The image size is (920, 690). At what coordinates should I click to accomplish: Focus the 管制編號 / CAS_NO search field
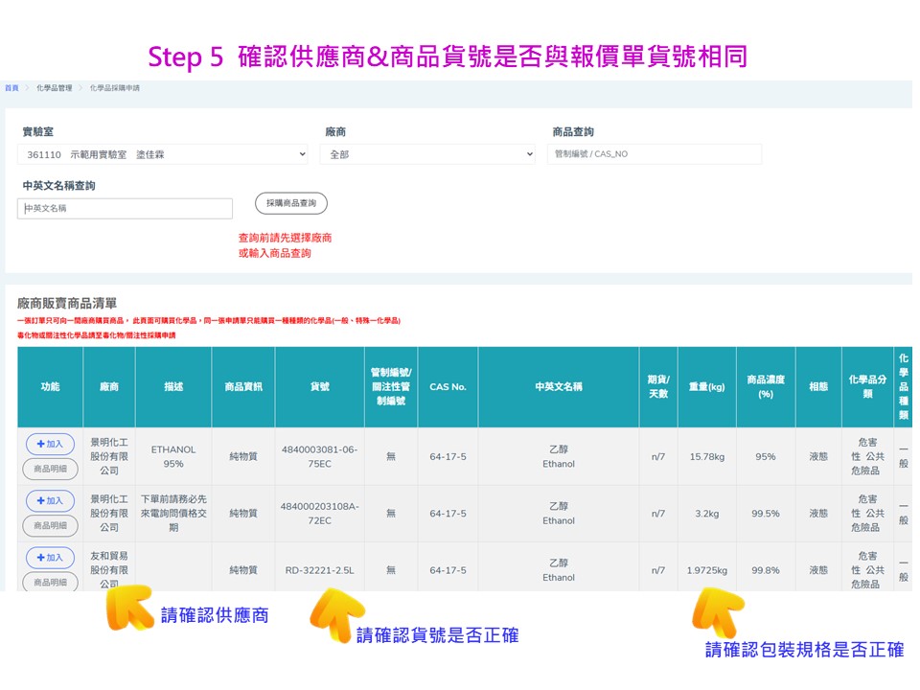coord(655,153)
